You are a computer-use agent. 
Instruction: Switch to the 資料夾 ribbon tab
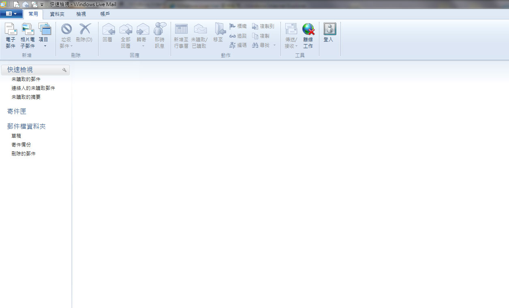(x=57, y=14)
